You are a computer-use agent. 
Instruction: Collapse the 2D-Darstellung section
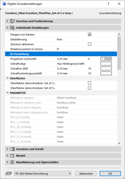pos(8,54)
